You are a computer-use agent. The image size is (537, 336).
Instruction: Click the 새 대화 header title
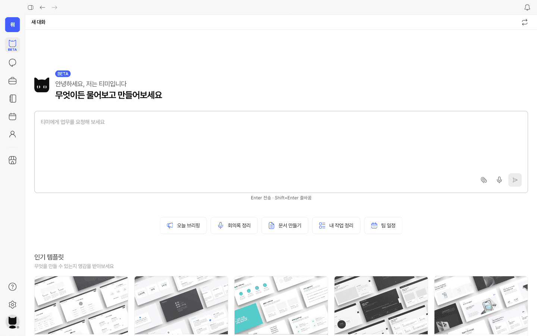pos(38,22)
